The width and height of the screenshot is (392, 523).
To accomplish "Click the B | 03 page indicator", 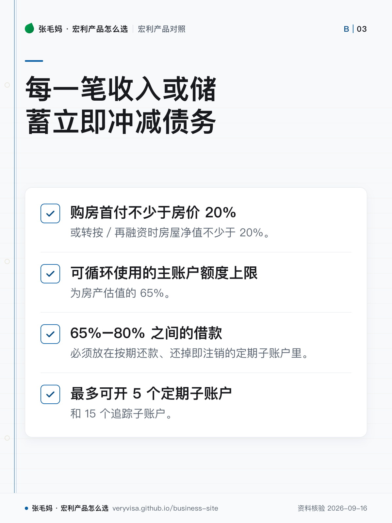I will point(355,29).
